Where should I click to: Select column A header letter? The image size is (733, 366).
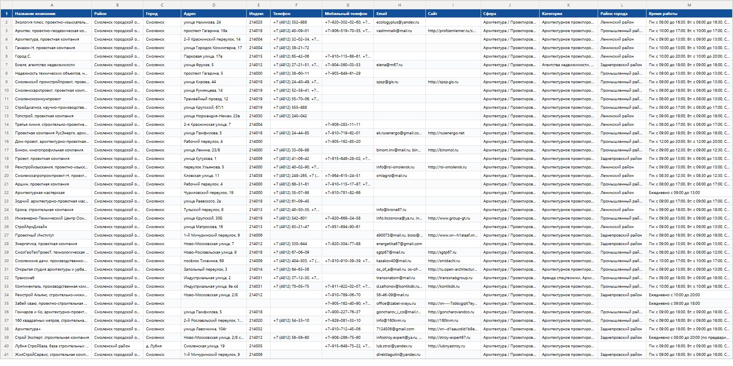(52, 5)
